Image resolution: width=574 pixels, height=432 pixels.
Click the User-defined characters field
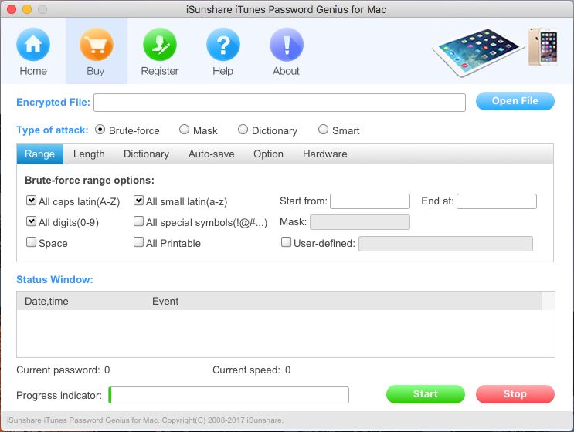pyautogui.click(x=446, y=244)
